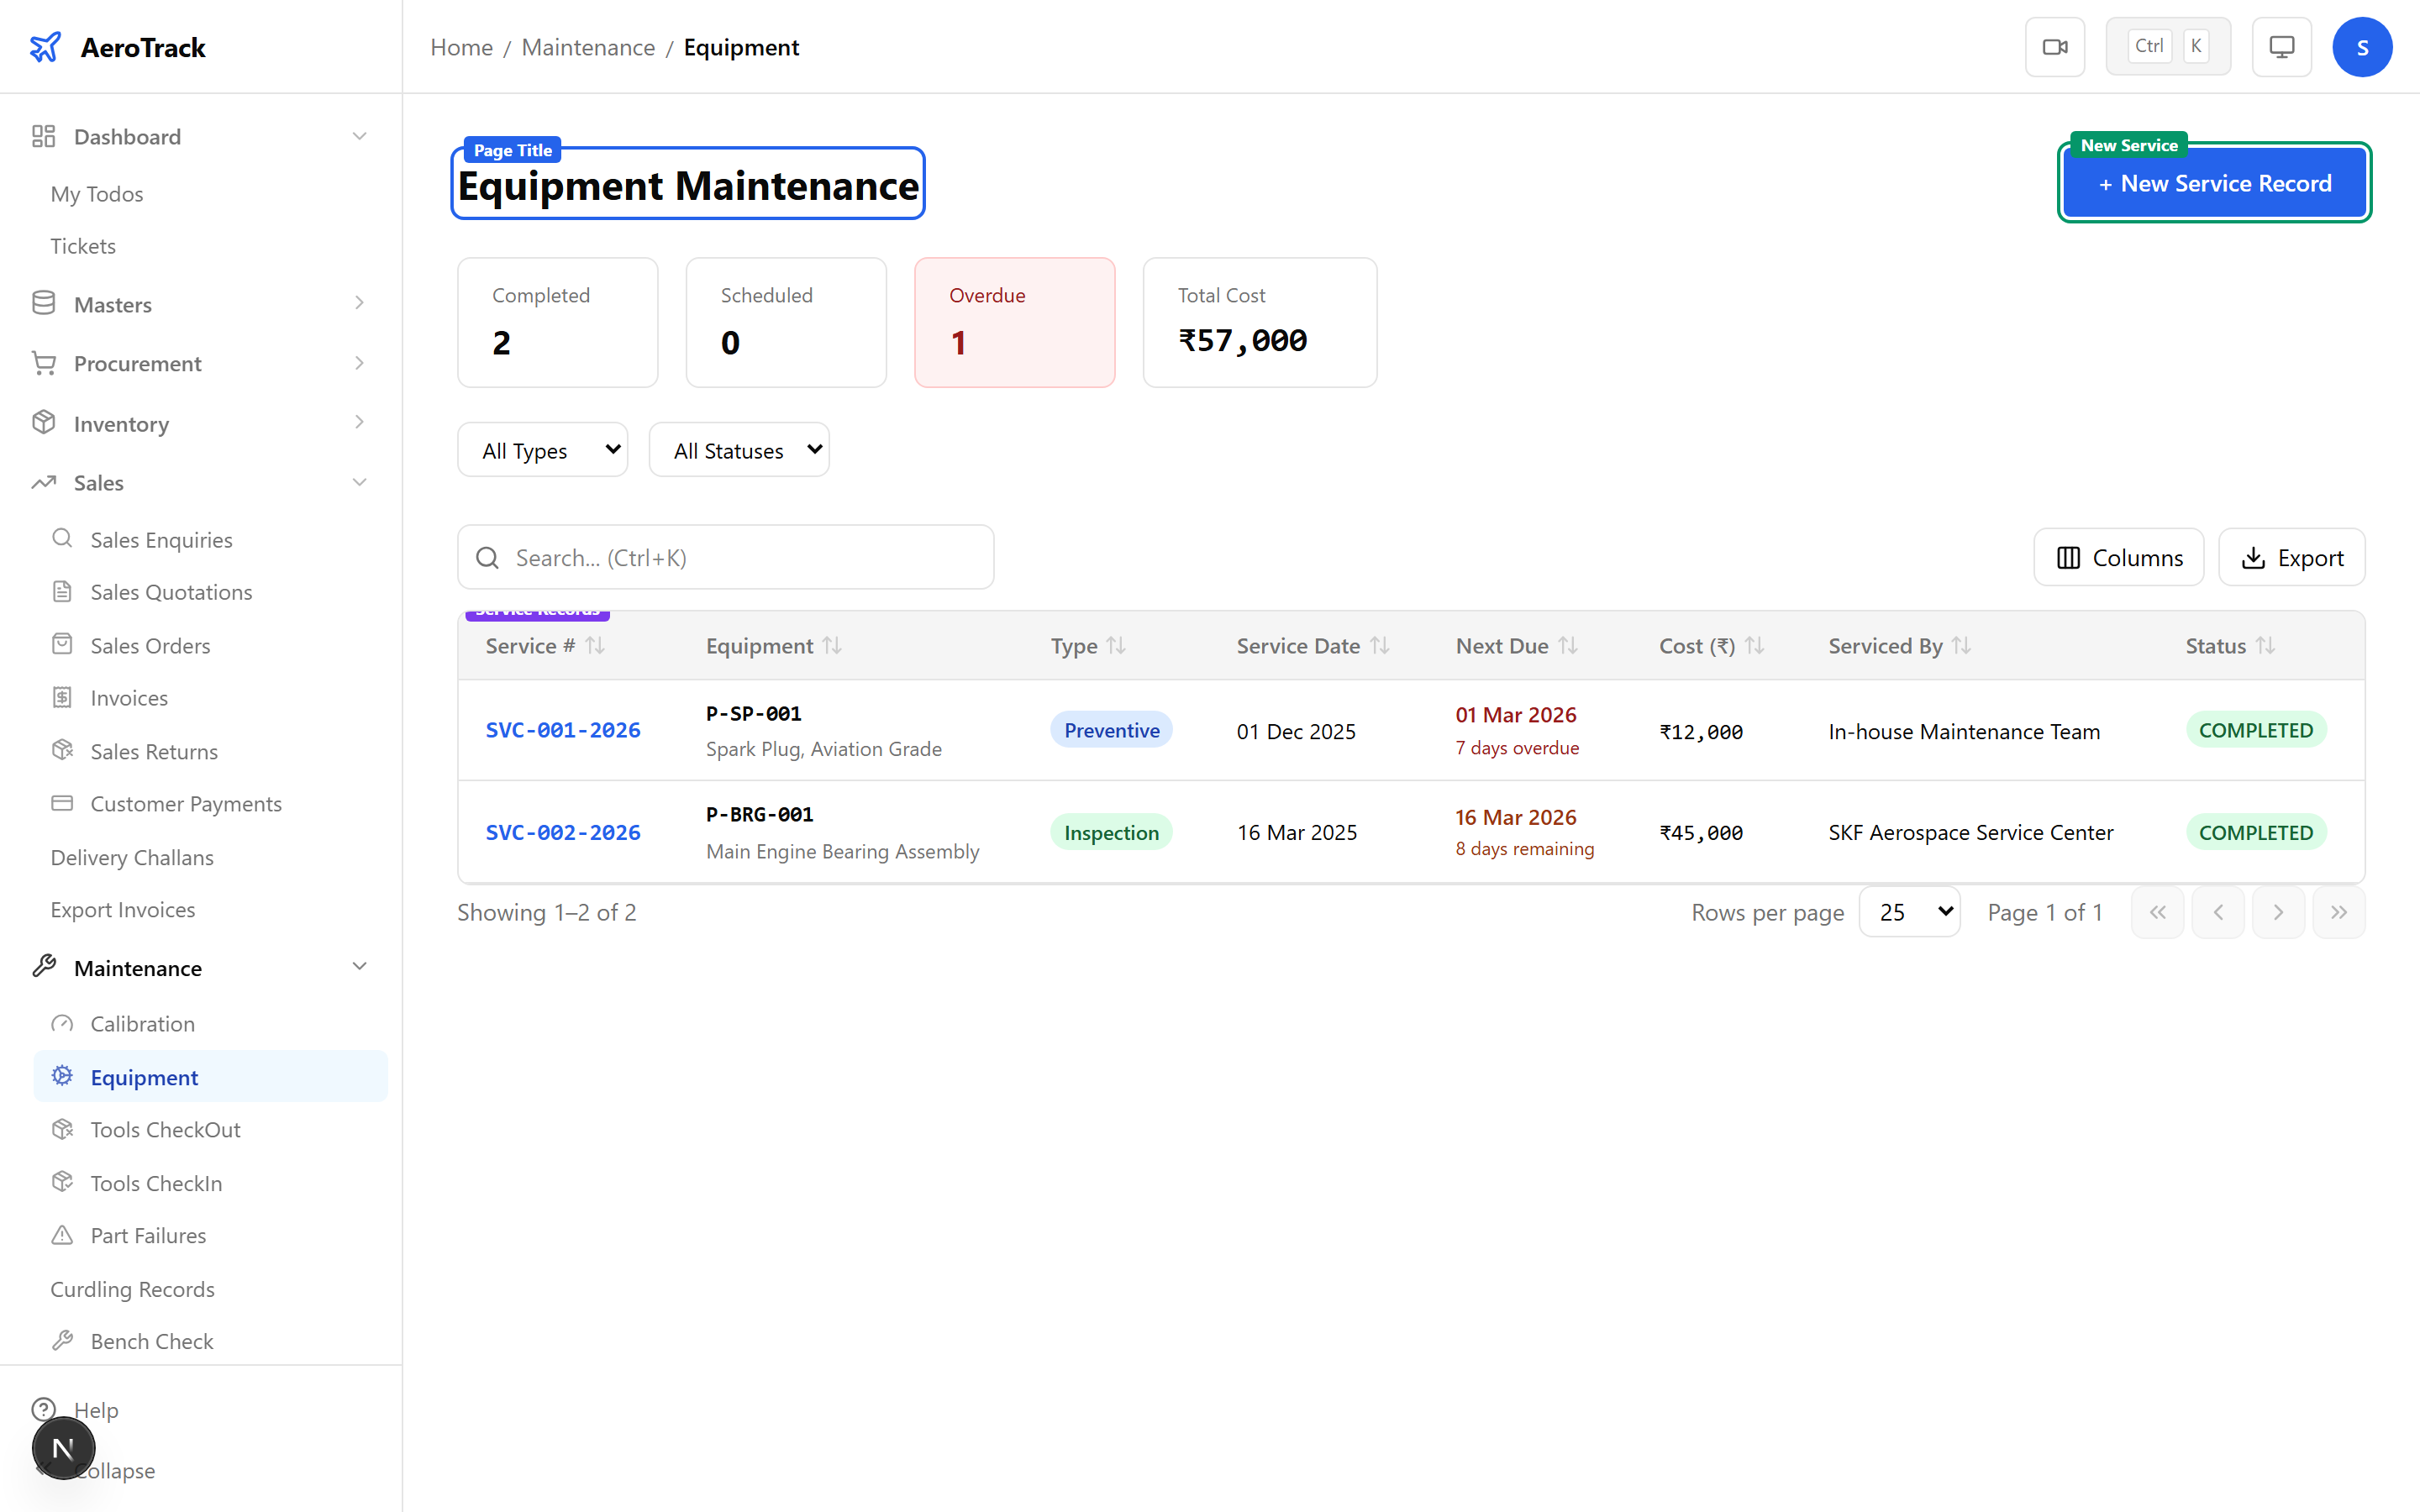Collapse the Maintenance sidebar section
The height and width of the screenshot is (1512, 2420).
pyautogui.click(x=359, y=967)
